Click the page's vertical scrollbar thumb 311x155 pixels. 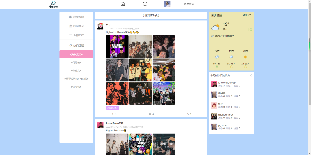click(310, 44)
